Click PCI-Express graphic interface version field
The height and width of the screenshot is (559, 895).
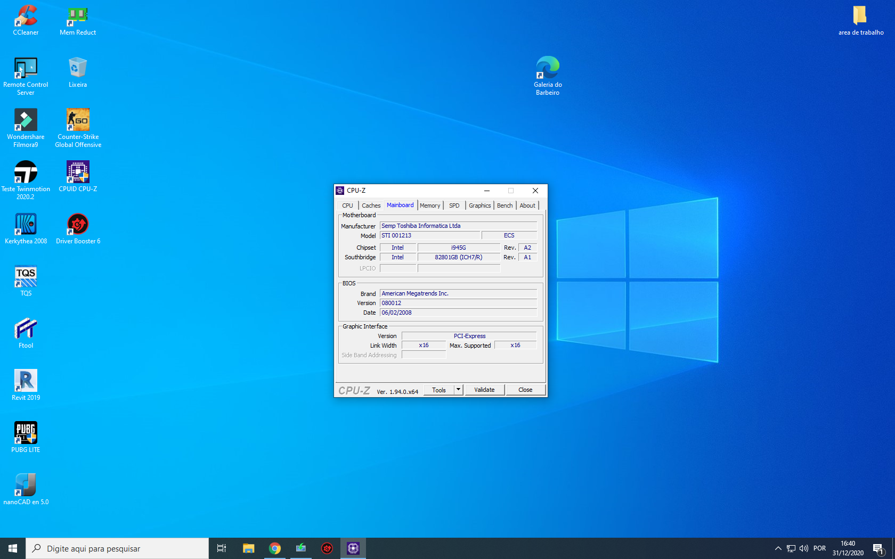pyautogui.click(x=469, y=336)
